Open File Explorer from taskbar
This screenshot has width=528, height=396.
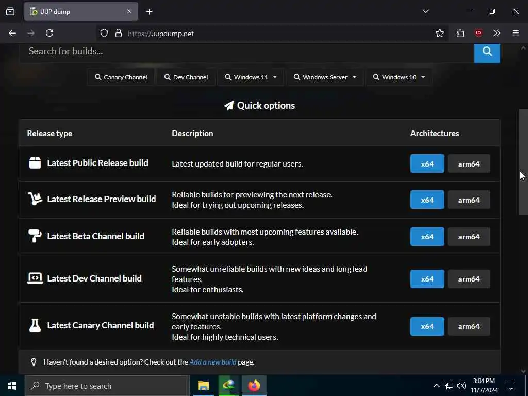click(x=203, y=386)
